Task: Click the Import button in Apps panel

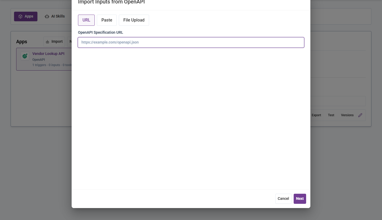Action: coord(54,42)
